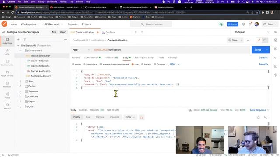280x157 pixels.
Task: Send the request
Action: pyautogui.click(x=258, y=50)
